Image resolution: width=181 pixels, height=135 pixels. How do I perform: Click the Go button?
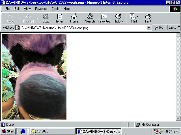click(x=159, y=28)
